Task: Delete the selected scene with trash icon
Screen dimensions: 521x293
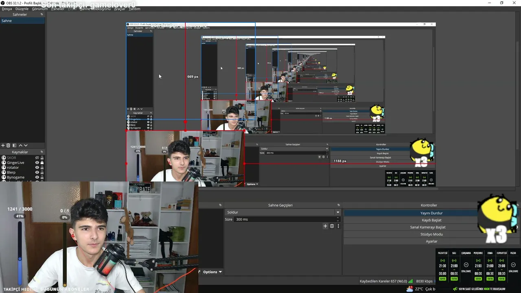Action: (x=8, y=145)
